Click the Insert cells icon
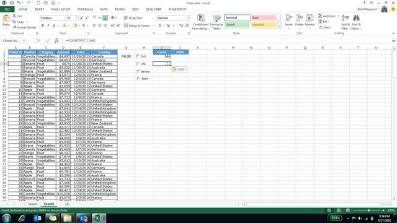The height and width of the screenshot is (223, 397). [288, 18]
